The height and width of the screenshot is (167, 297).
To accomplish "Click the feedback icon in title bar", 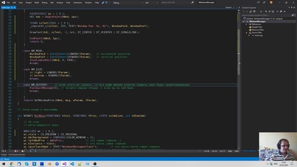I will [264, 3].
